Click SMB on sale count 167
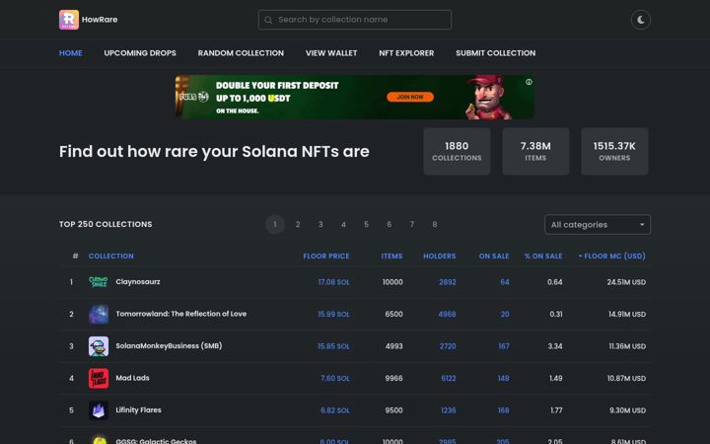710x444 pixels. [x=504, y=346]
